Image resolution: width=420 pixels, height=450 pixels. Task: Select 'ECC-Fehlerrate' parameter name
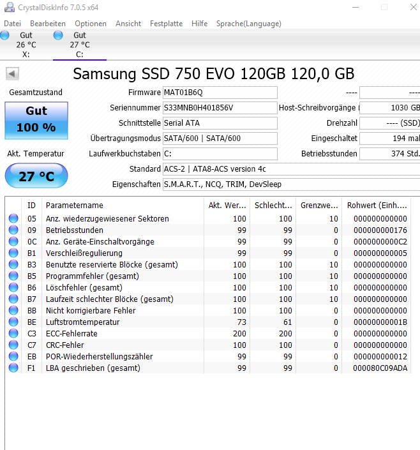pyautogui.click(x=71, y=333)
